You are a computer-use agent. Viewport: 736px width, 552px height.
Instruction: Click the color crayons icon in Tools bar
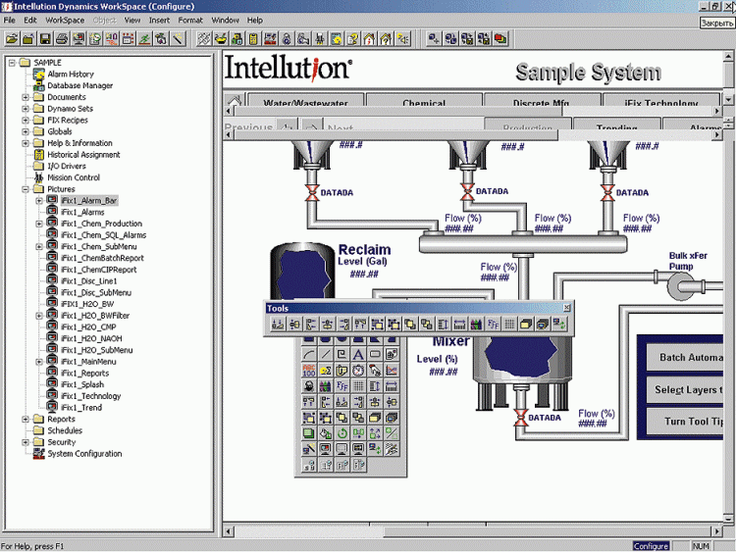(476, 324)
